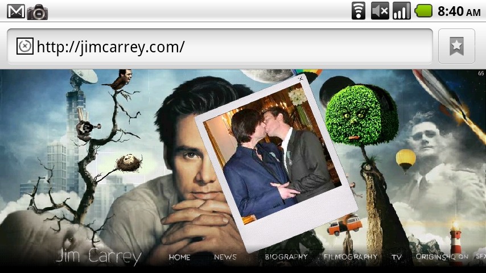Tap the bookmark star button

[456, 46]
